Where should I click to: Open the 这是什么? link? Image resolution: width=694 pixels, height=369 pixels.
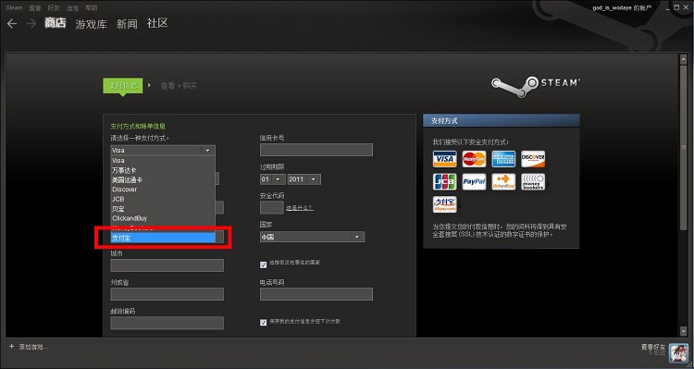click(x=300, y=208)
